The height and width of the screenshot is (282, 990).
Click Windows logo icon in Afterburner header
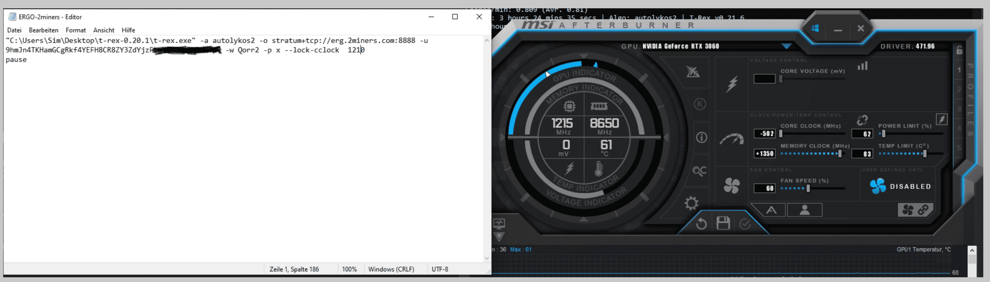pyautogui.click(x=815, y=28)
